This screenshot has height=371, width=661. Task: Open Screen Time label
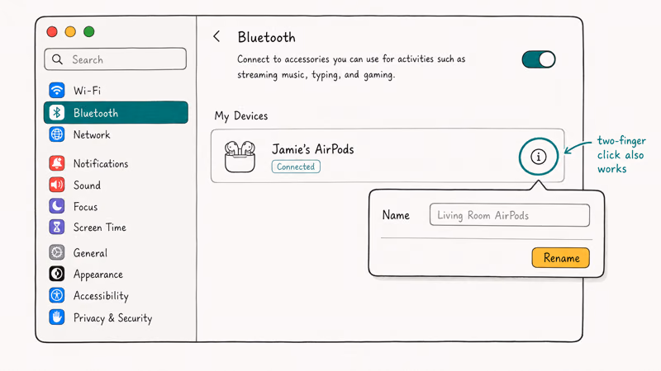click(x=100, y=228)
